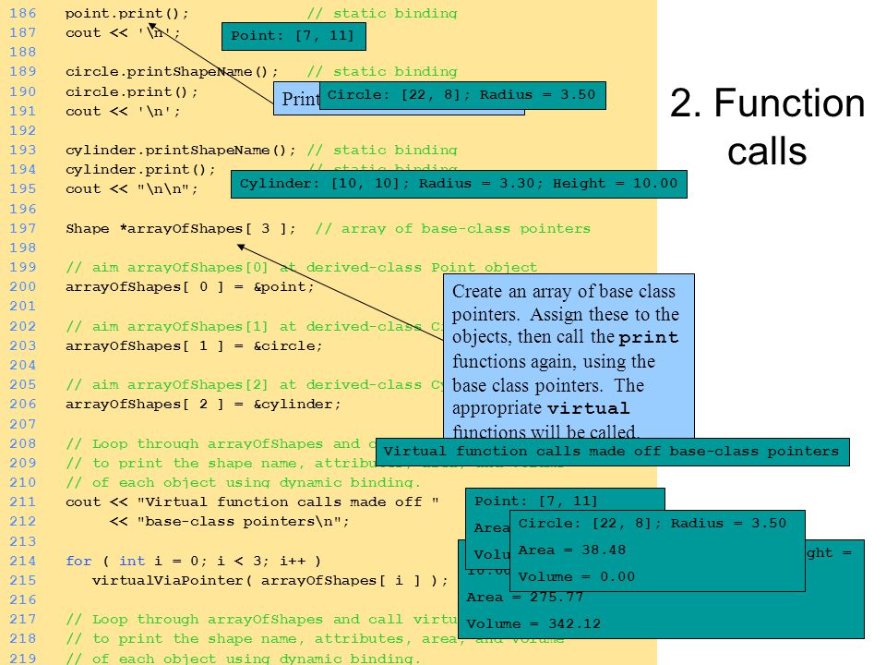
Task: Click comment '// of each object using dynamic binding.' on line 210
Action: pos(243,482)
